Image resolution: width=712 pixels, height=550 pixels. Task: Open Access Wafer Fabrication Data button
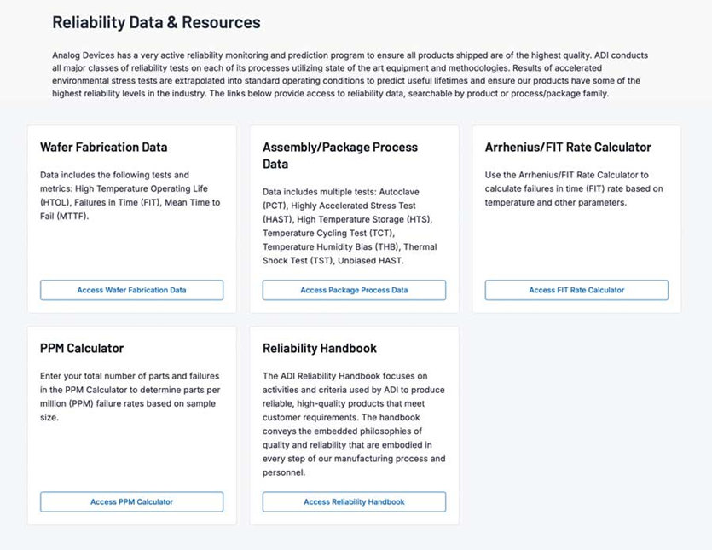pos(131,290)
